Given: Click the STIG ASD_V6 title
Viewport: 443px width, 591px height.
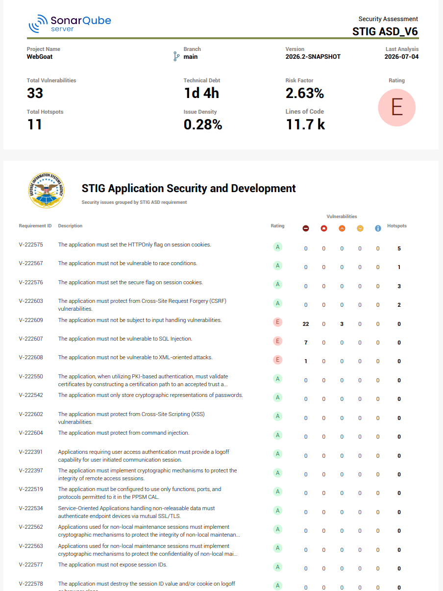Looking at the screenshot, I should click(385, 32).
